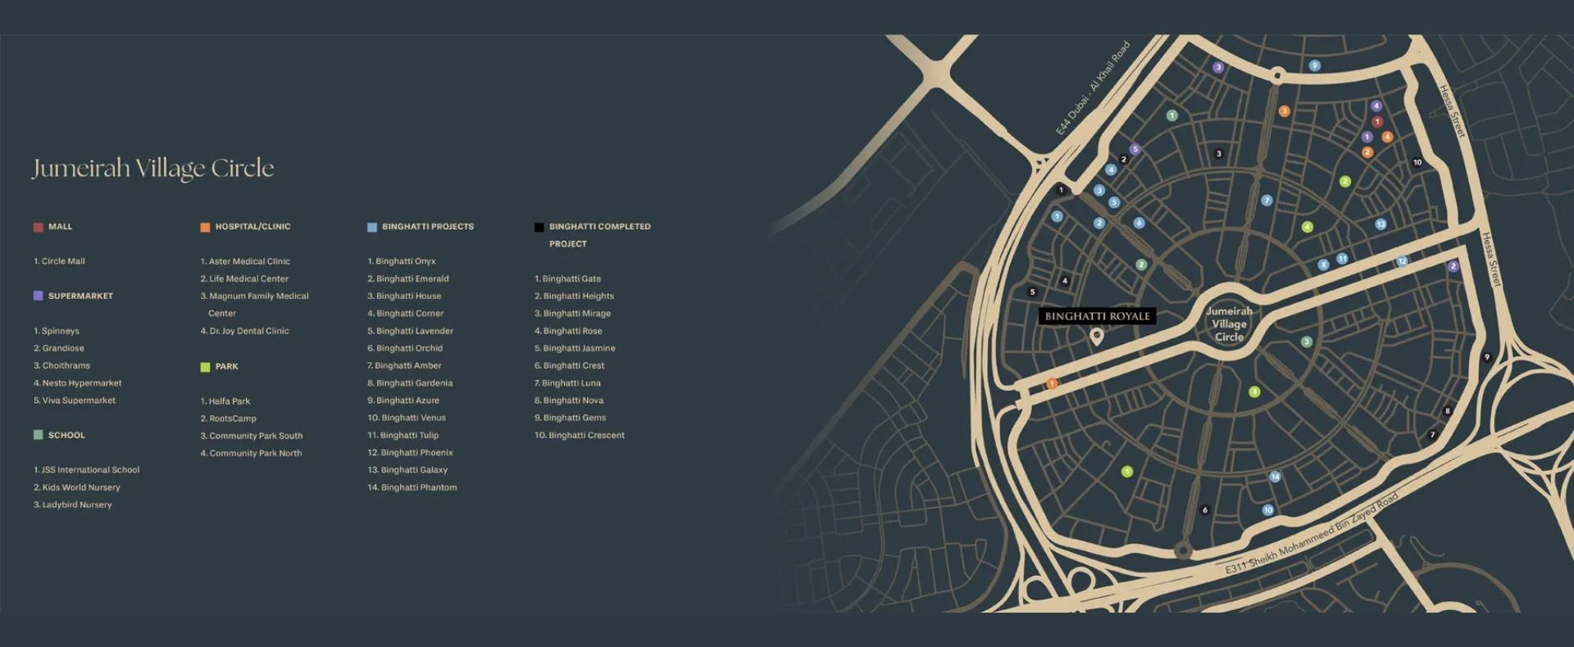Select the green Park legend swatch
The width and height of the screenshot is (1574, 647).
205,367
